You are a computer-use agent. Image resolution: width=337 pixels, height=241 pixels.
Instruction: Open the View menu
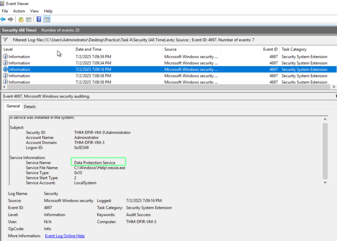pyautogui.click(x=35, y=11)
